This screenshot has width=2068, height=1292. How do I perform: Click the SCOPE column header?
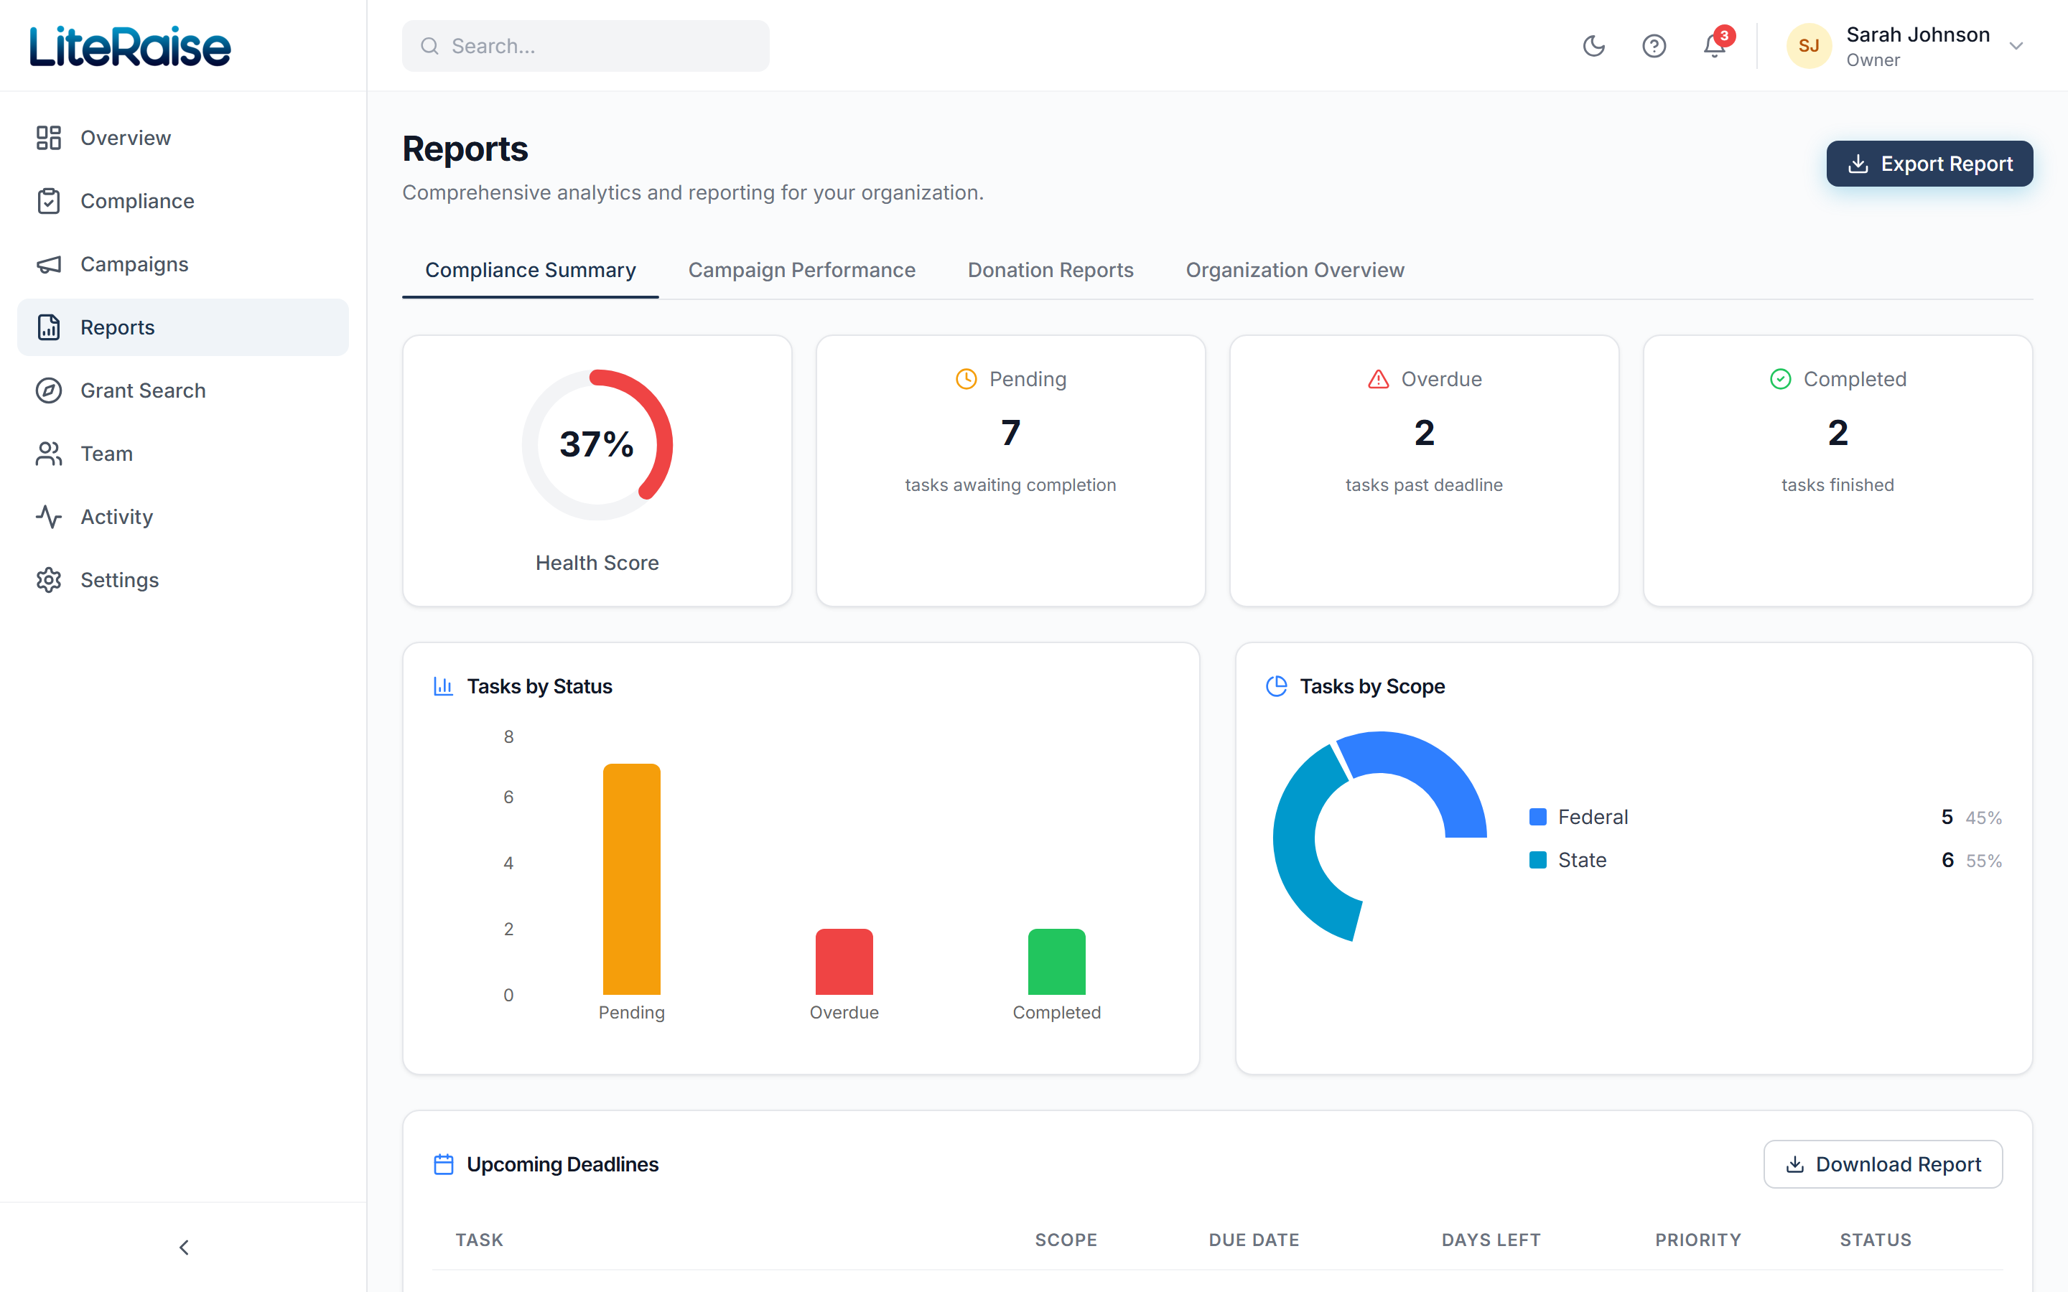pos(1066,1239)
